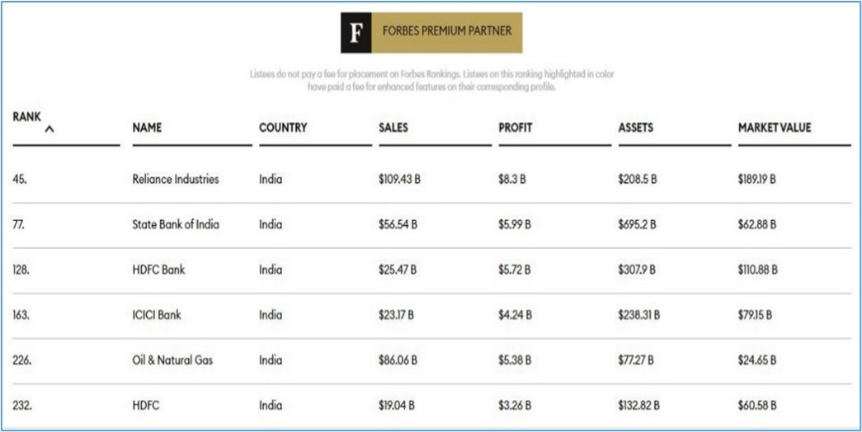
Task: Click the paid placement disclaimer text
Action: (x=431, y=81)
